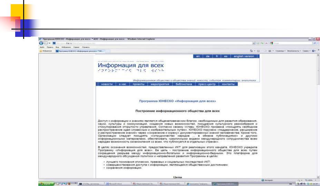This screenshot has height=186, width=320.
Task: Open the пресс-центр navigation item
Action: coord(207,84)
